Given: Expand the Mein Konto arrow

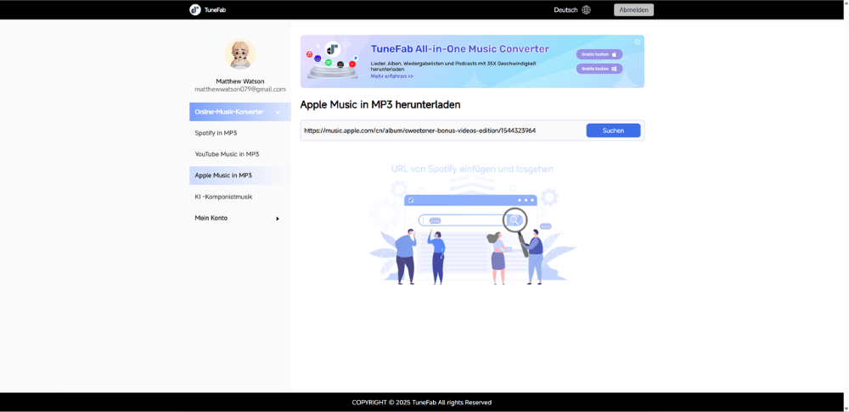Looking at the screenshot, I should (x=278, y=219).
